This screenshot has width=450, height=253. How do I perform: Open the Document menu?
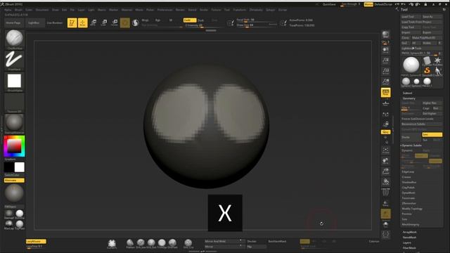[42, 10]
